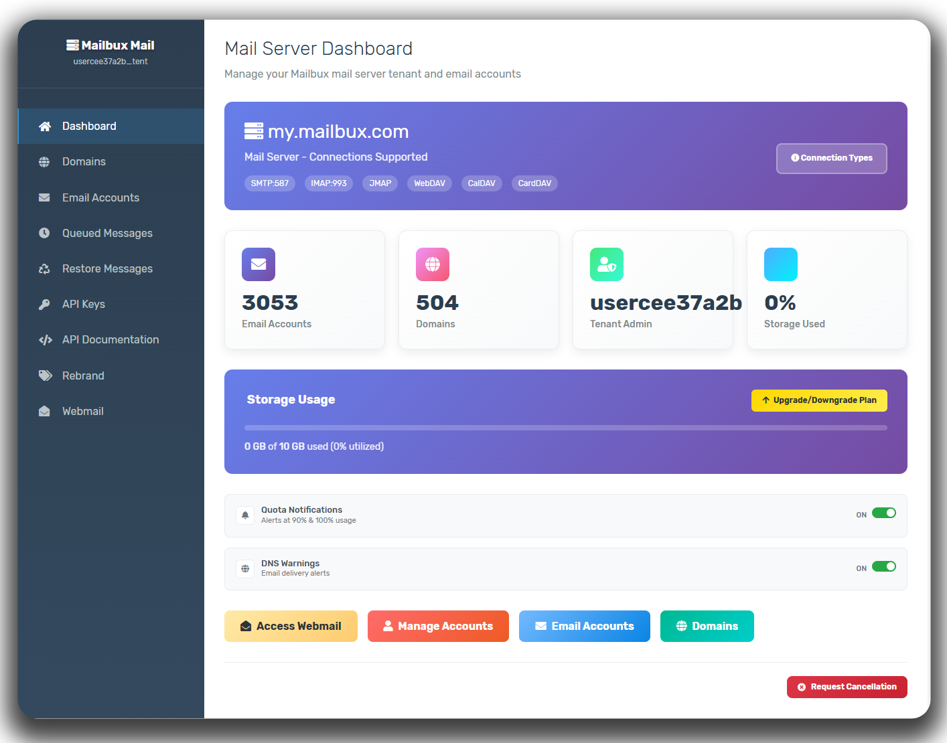Click the usercee37a2b_tent label under logo
Viewport: 947px width, 743px height.
point(111,62)
